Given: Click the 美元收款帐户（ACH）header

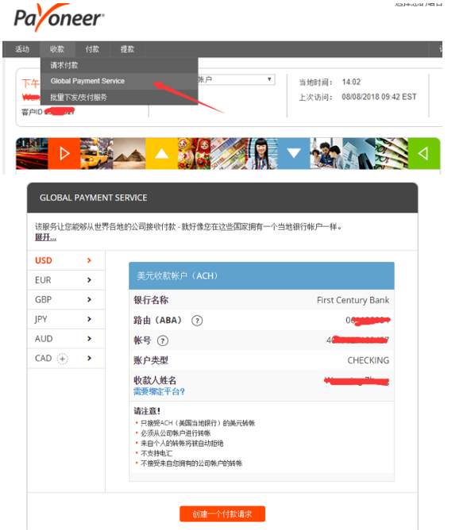Looking at the screenshot, I should tap(261, 276).
